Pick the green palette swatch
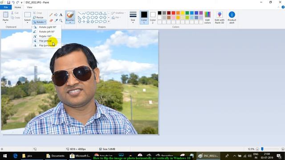 187,13
